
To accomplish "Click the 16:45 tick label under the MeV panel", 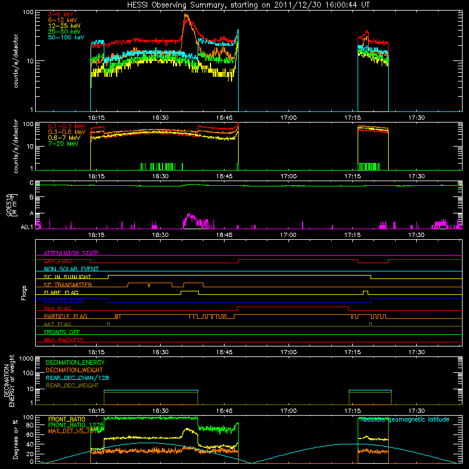I will (x=225, y=176).
